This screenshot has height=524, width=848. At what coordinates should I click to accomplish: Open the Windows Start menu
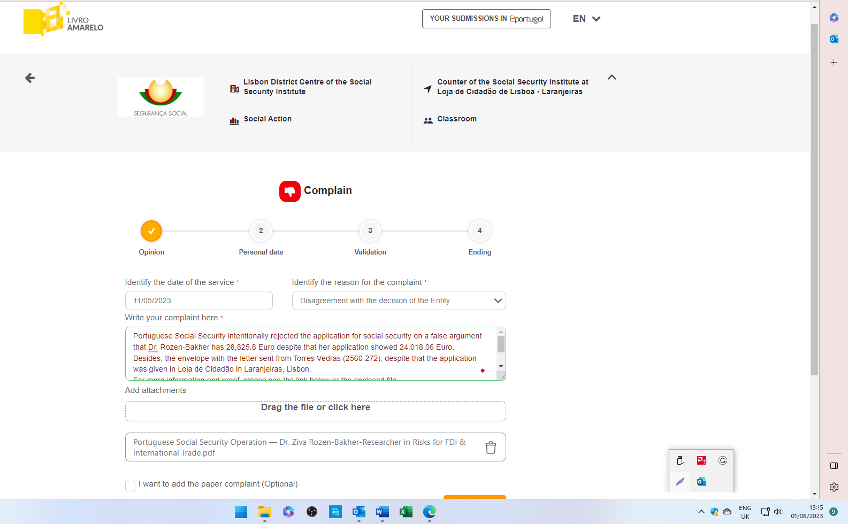coord(241,512)
